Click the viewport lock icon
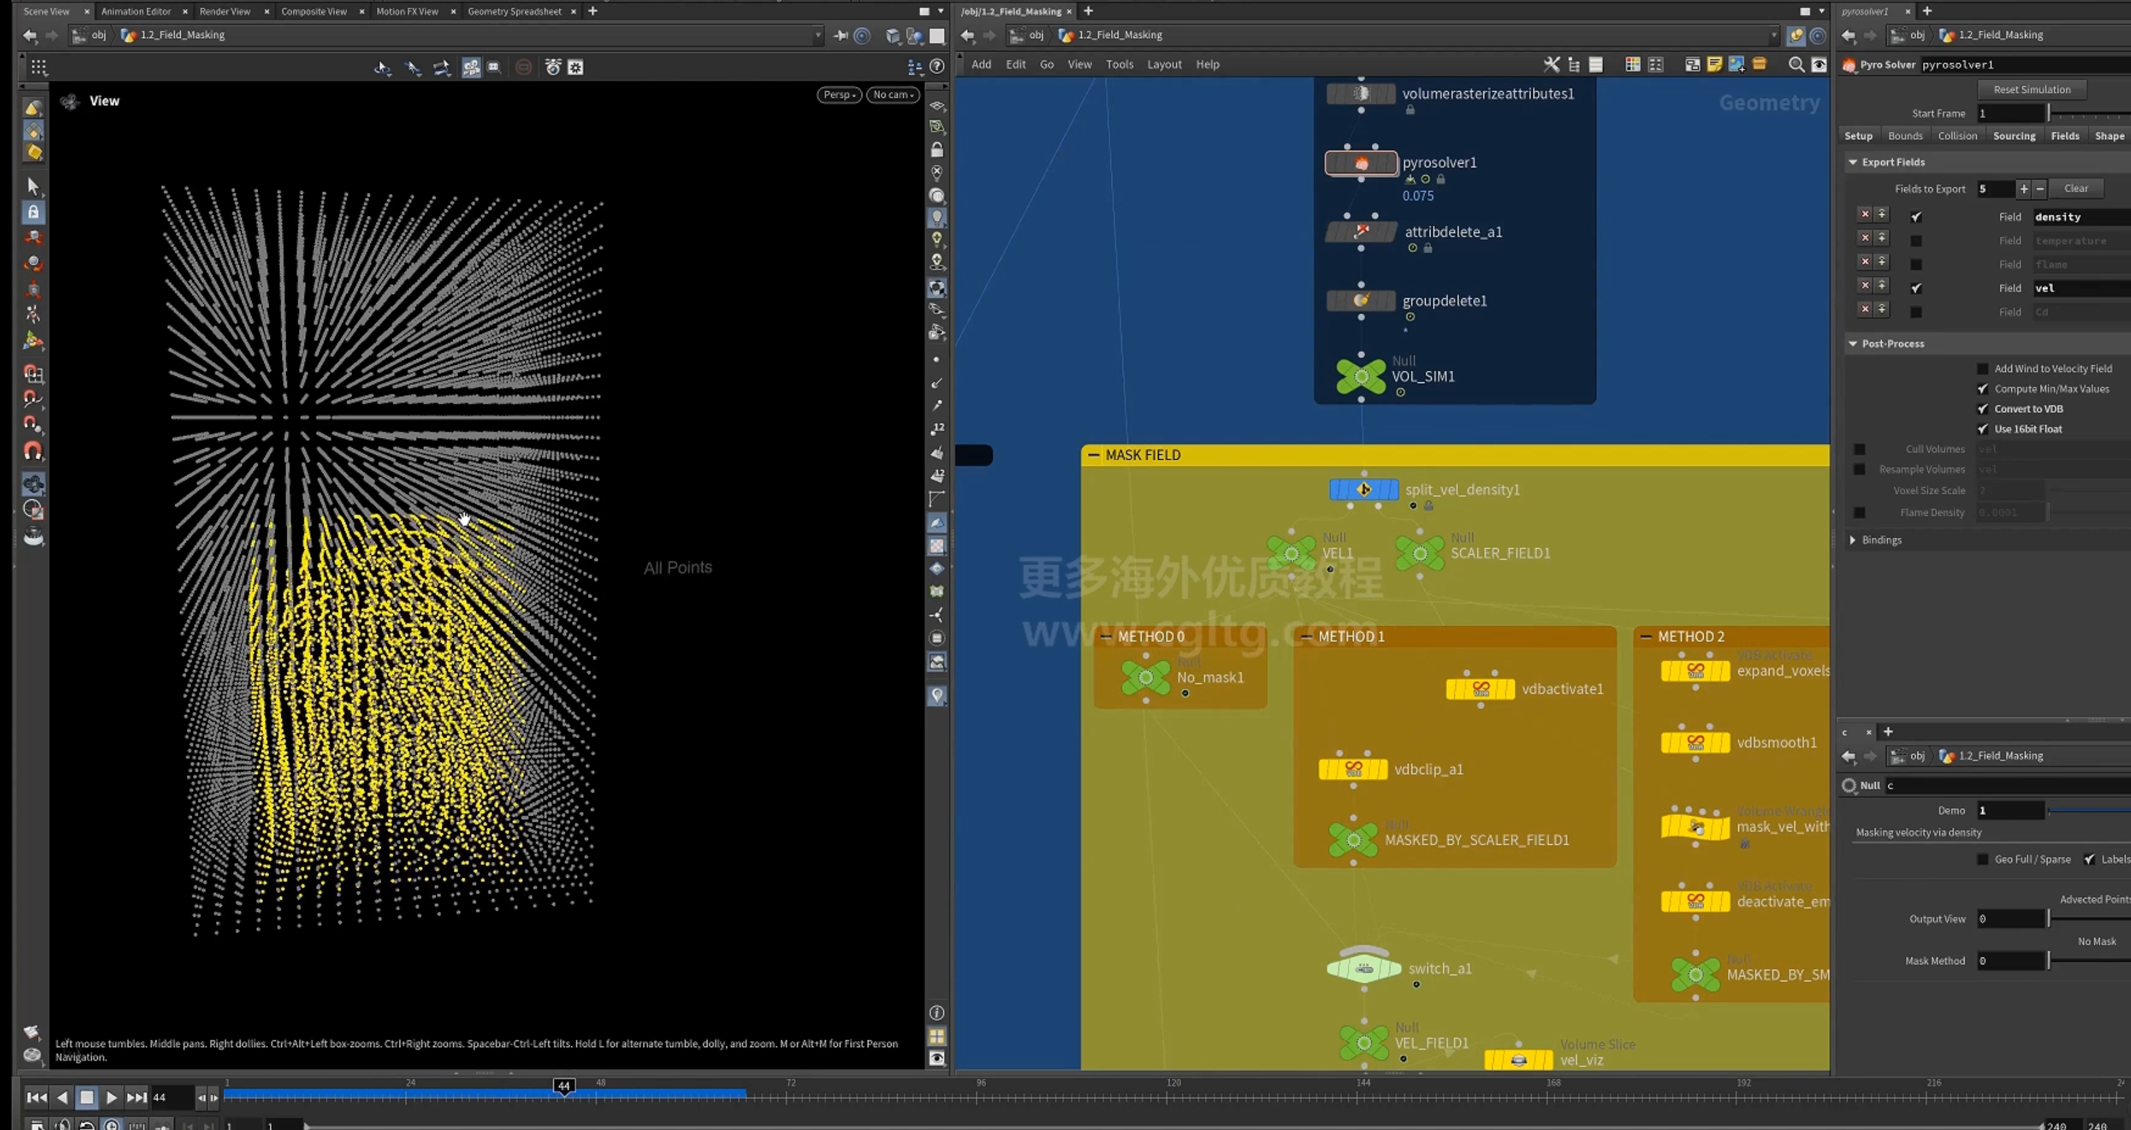Image resolution: width=2131 pixels, height=1130 pixels. [936, 149]
